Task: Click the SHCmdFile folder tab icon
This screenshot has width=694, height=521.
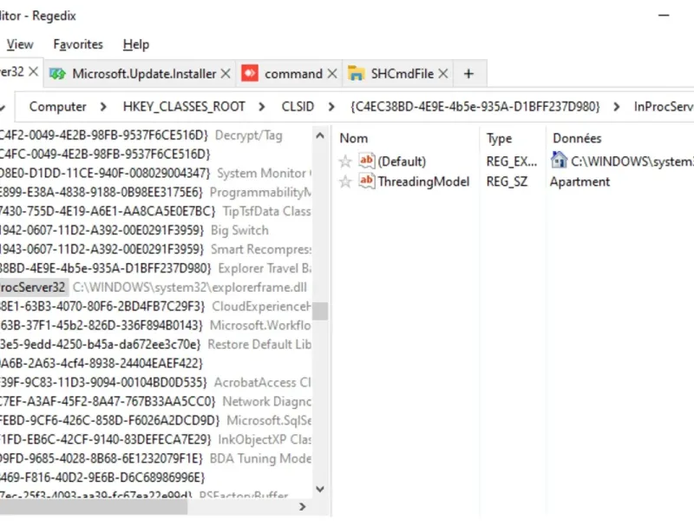Action: pos(356,73)
